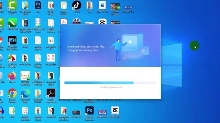Select the 2023-06-13 image file icon
The image size is (220, 123).
click(x=102, y=5)
